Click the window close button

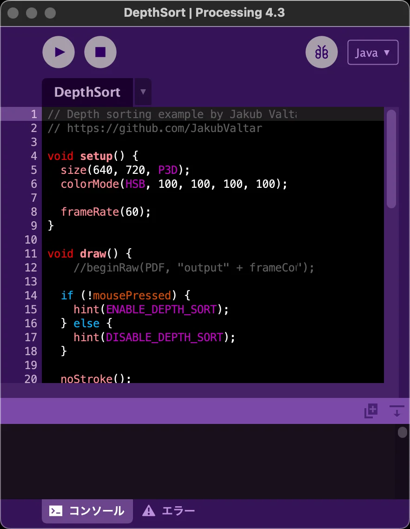point(13,13)
